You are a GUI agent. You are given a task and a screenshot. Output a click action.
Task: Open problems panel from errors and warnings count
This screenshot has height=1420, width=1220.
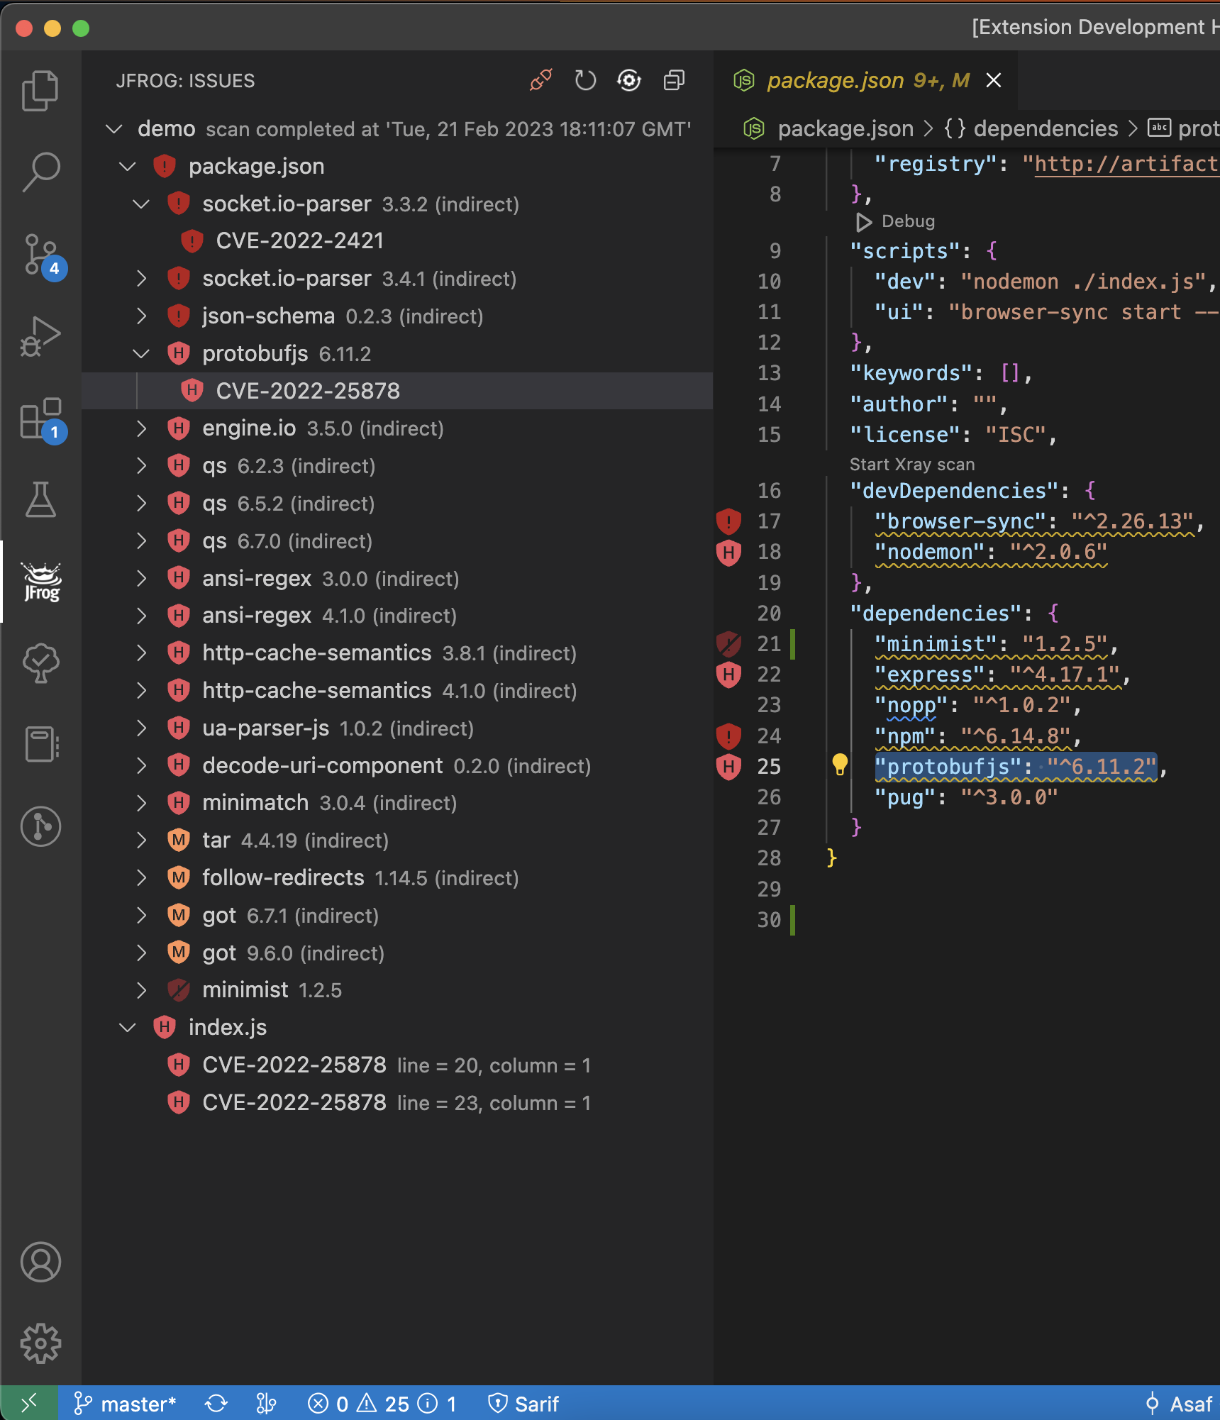(x=382, y=1404)
